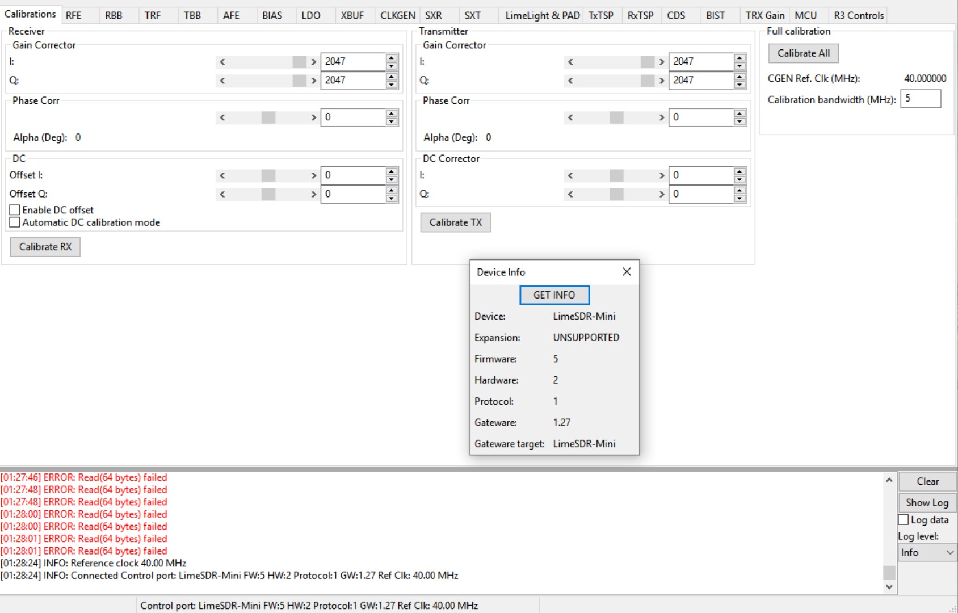Click Transmitter Gain Corrector Q value field
This screenshot has width=958, height=613.
(701, 80)
